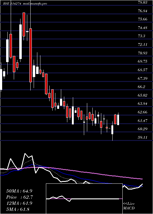Screen dimensions: 153x214
Task: Click inside the Live MACD inset chart
Action: (84, 199)
